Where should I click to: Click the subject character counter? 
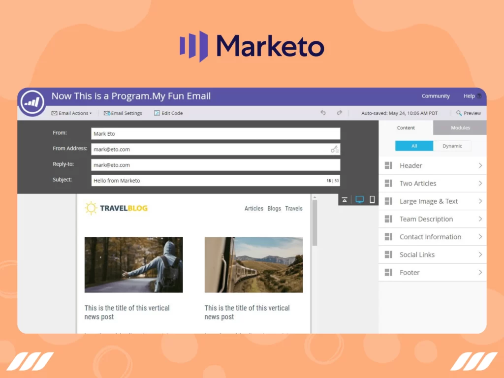click(x=333, y=181)
